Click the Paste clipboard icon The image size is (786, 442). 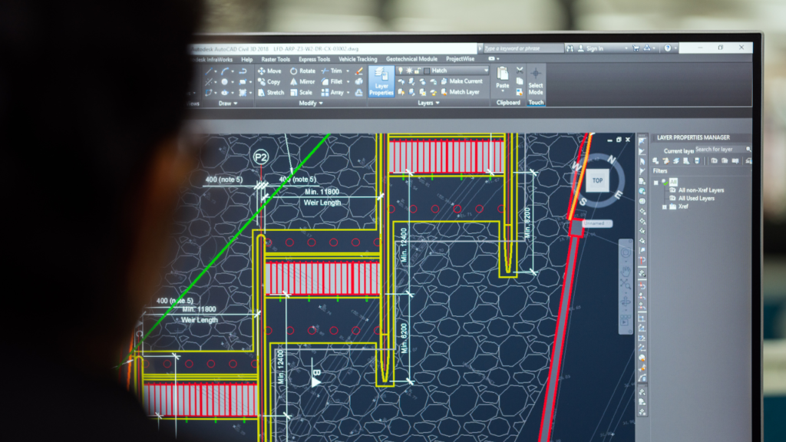[503, 77]
